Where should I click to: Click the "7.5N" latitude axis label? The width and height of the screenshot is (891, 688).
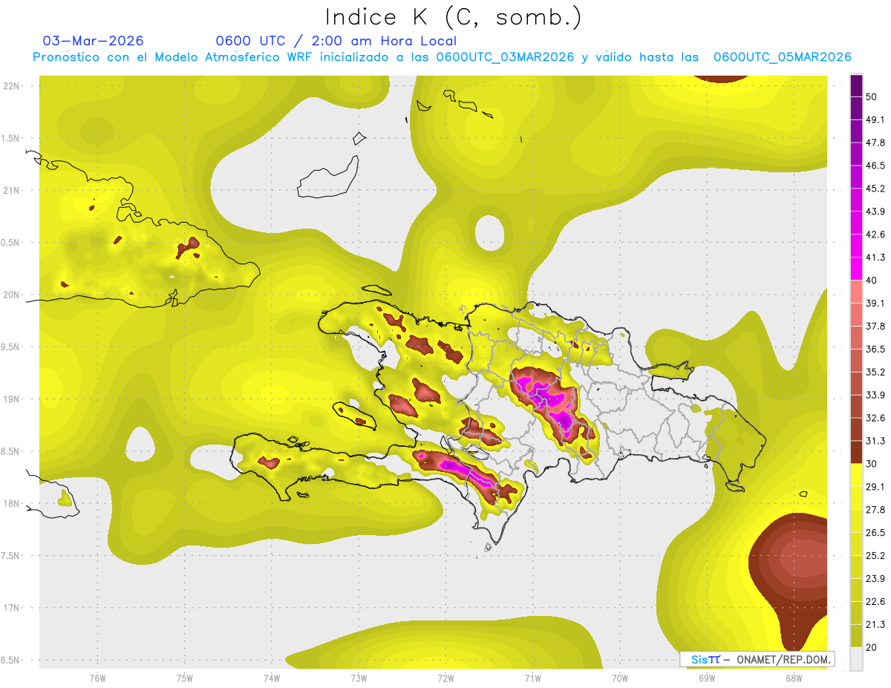tap(10, 556)
